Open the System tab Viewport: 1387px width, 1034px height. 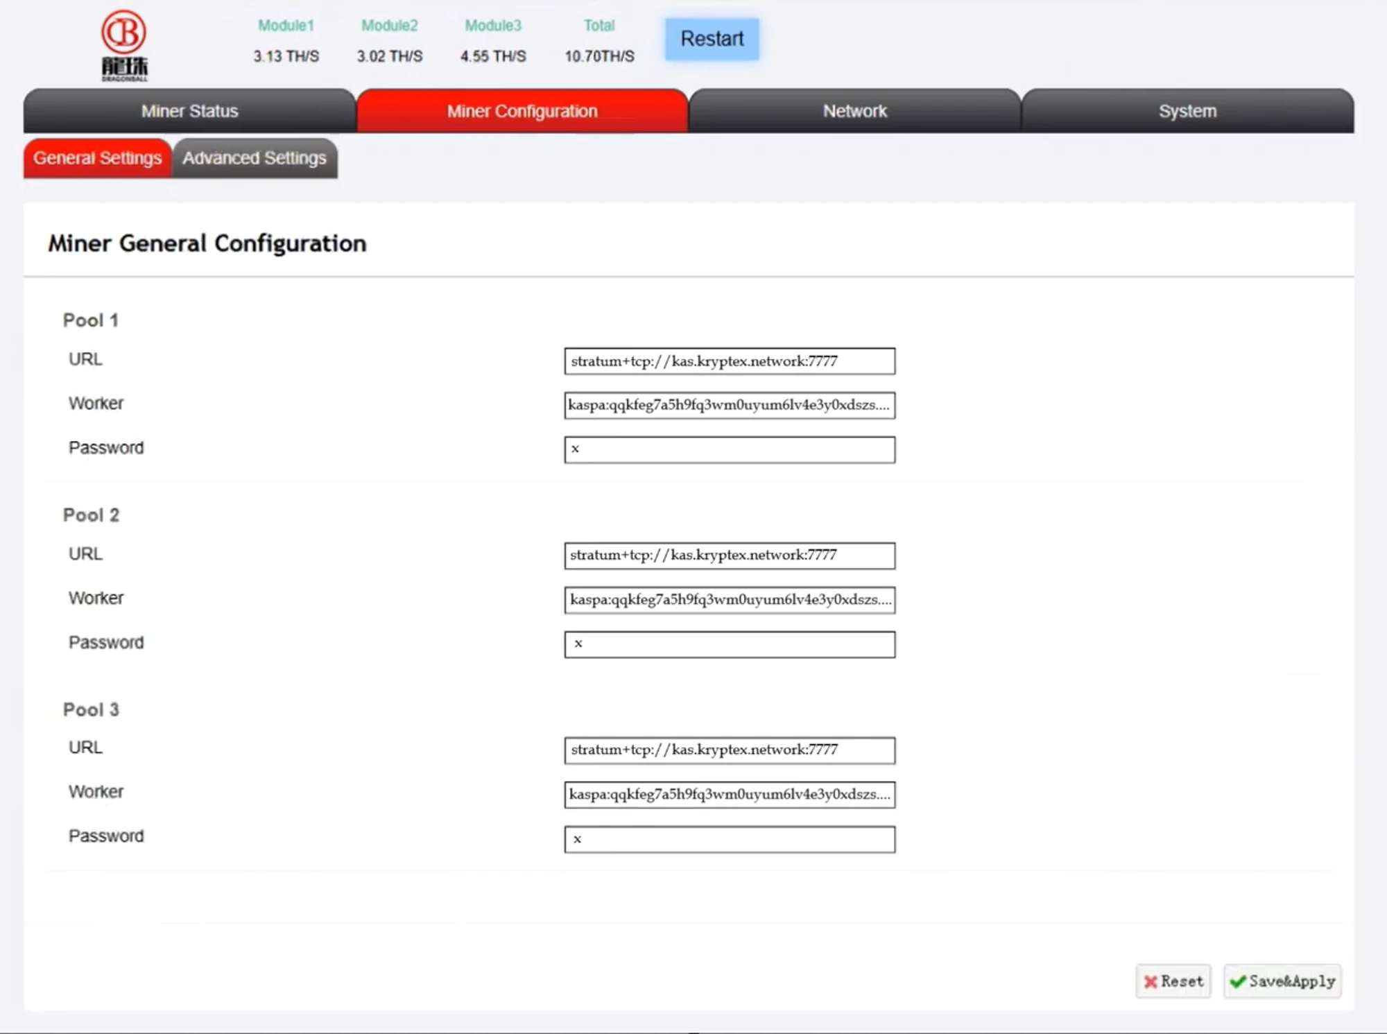[x=1187, y=111]
